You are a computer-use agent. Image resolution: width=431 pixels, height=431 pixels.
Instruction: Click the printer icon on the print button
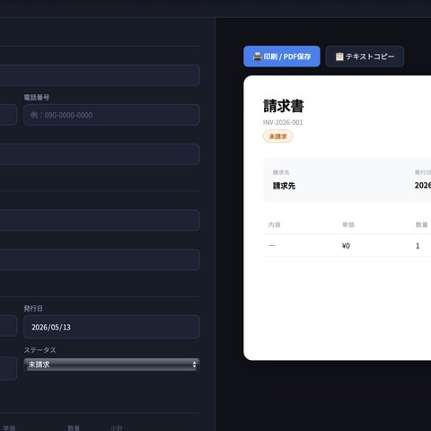[x=257, y=57]
